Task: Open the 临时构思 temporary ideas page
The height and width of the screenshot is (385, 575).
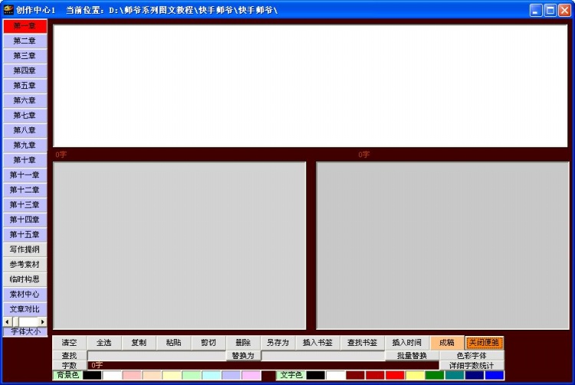Action: click(25, 279)
